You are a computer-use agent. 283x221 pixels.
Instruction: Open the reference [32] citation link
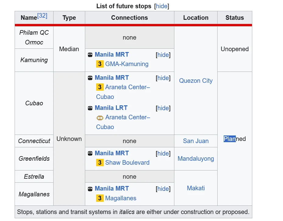tap(42, 16)
